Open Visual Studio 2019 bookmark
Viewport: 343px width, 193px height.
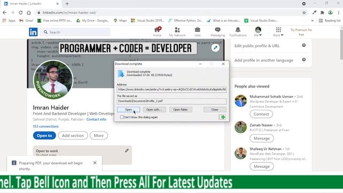[148, 20]
